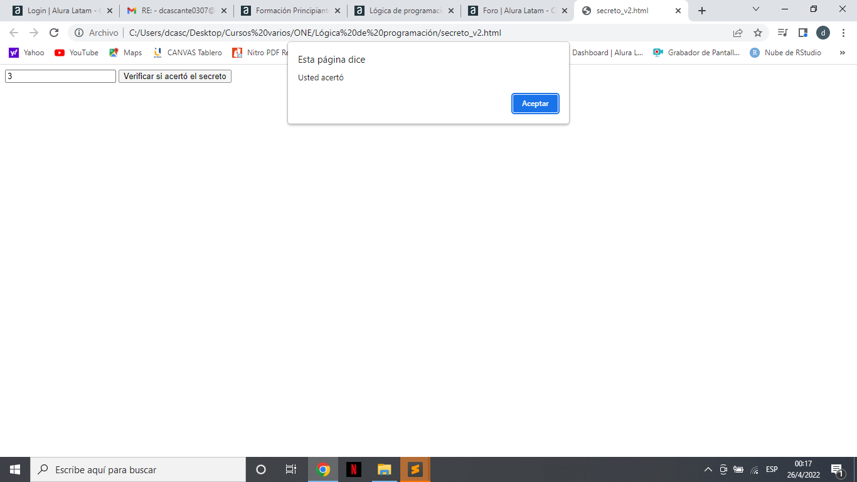
Task: Change the ESP input language
Action: coord(772,469)
